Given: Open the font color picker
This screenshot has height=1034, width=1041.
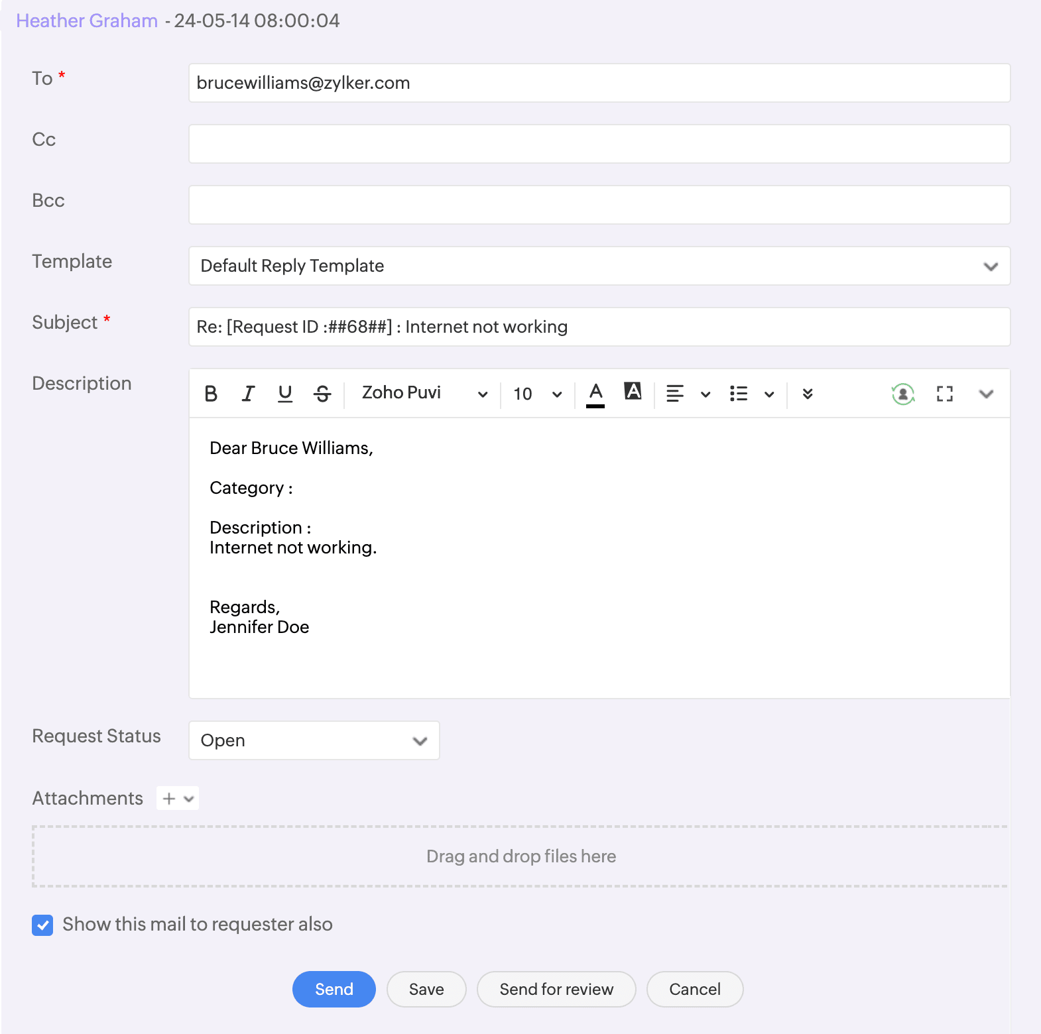Looking at the screenshot, I should click(x=595, y=394).
